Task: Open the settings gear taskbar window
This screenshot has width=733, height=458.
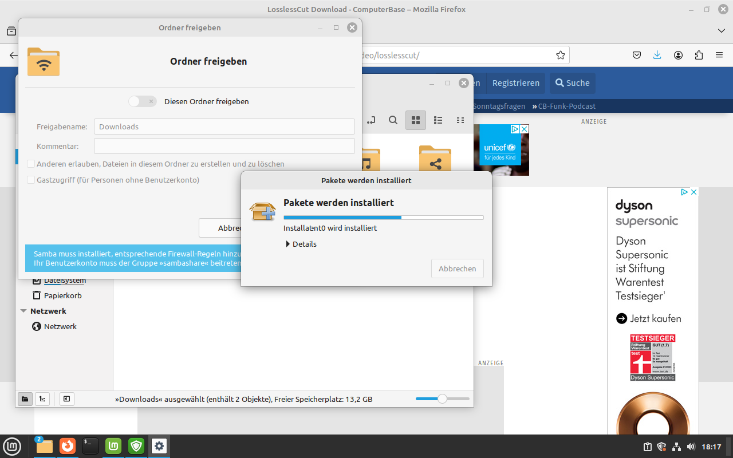Action: coord(159,446)
